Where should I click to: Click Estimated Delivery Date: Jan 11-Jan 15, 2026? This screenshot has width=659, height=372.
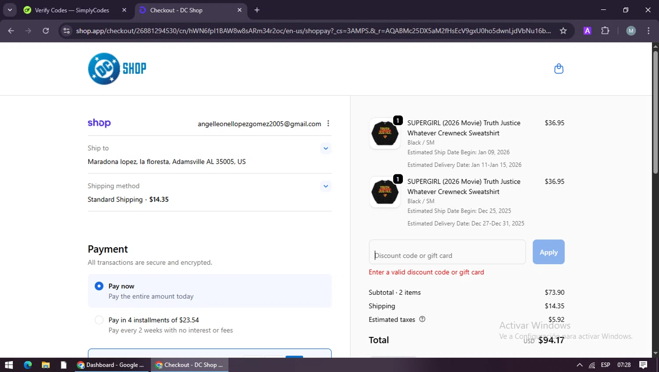coord(464,165)
